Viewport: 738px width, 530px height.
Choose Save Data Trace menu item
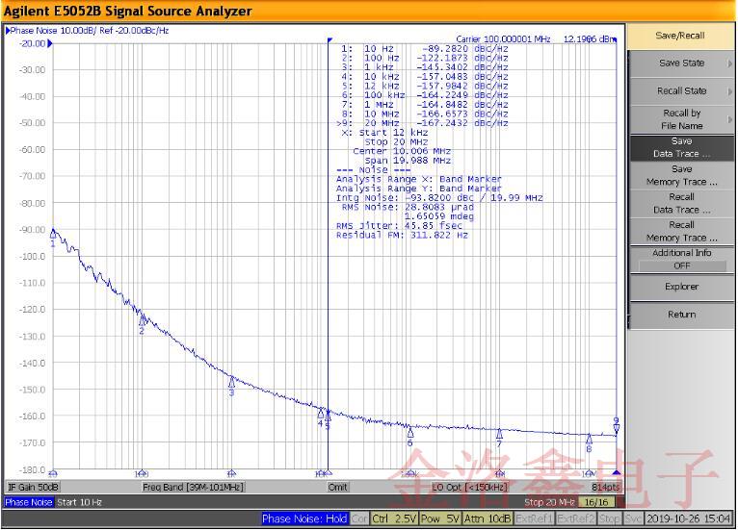click(x=681, y=147)
